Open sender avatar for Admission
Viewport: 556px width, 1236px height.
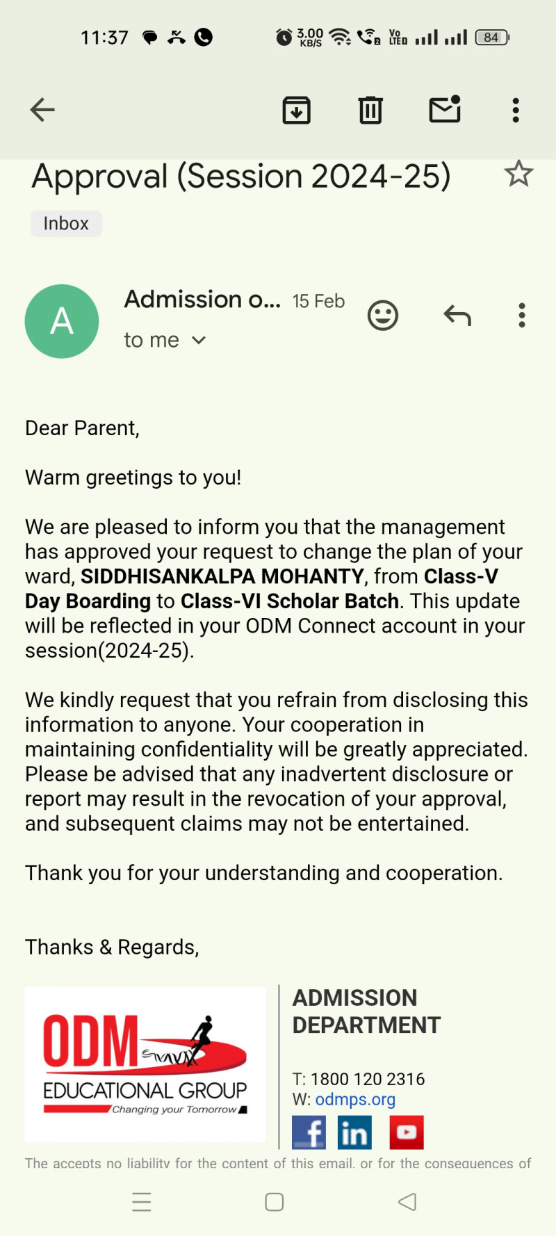(62, 321)
